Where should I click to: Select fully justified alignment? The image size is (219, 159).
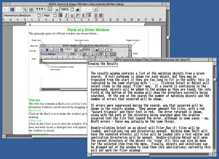click(101, 15)
